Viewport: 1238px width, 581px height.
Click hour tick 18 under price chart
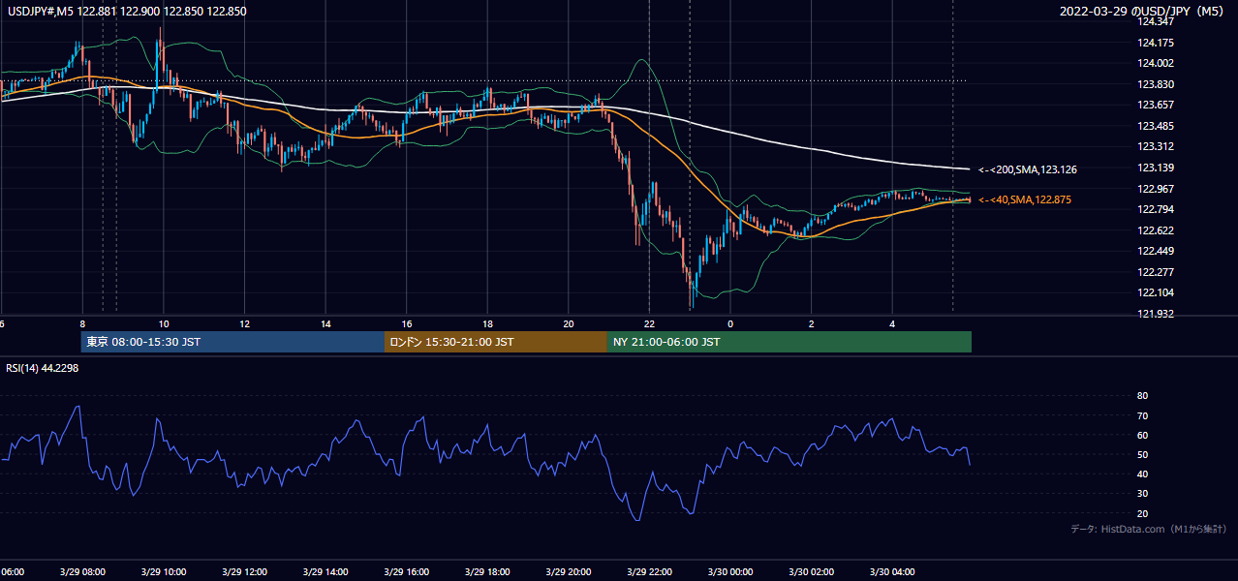(487, 323)
